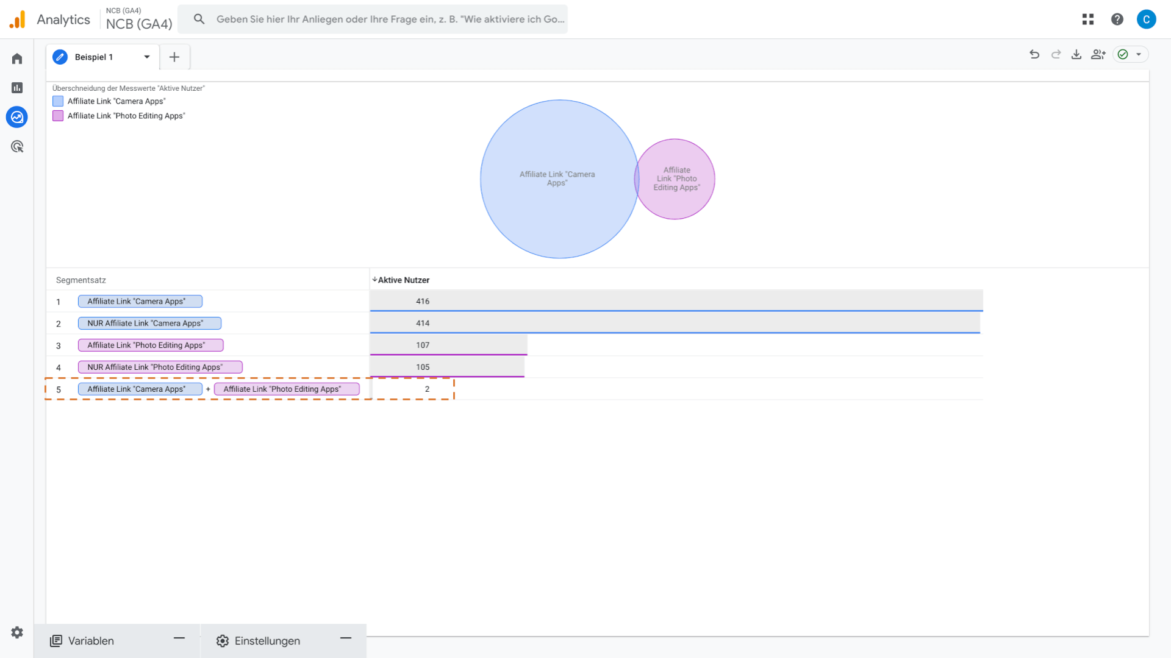This screenshot has height=658, width=1171.
Task: Expand the green checkmark status dropdown
Action: 1138,54
